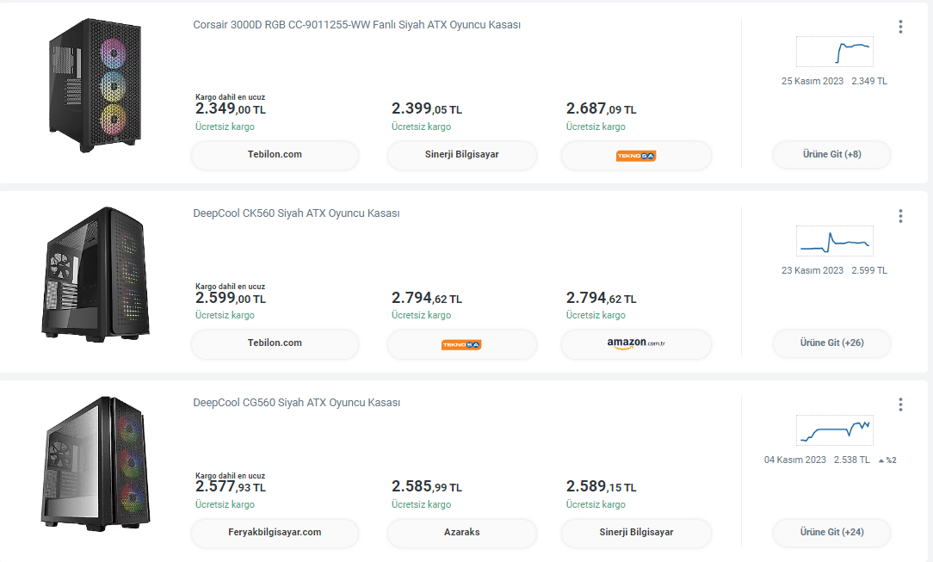
Task: Open the three-dot menu for DeepCool CG560
Action: pyautogui.click(x=900, y=405)
